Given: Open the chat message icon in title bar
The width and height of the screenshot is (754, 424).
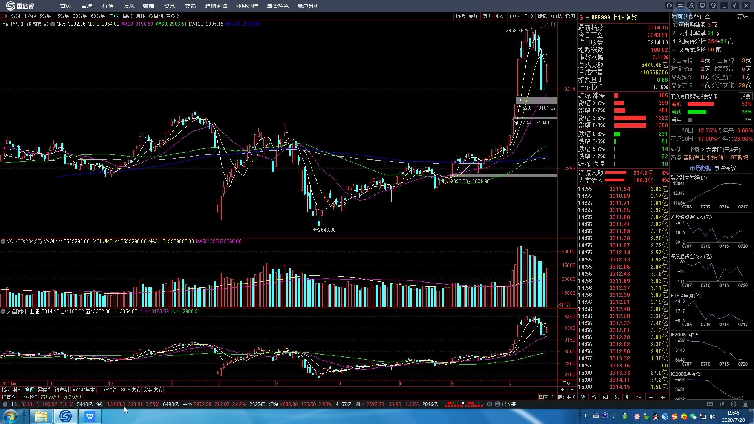Looking at the screenshot, I should (669, 5).
